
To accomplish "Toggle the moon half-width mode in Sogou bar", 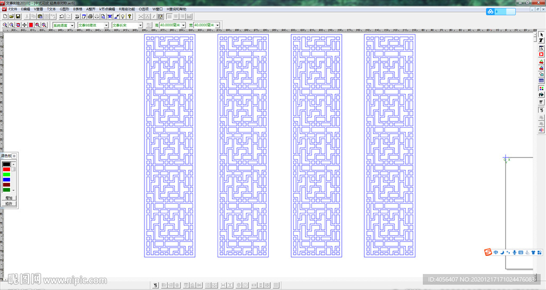I will click(502, 253).
